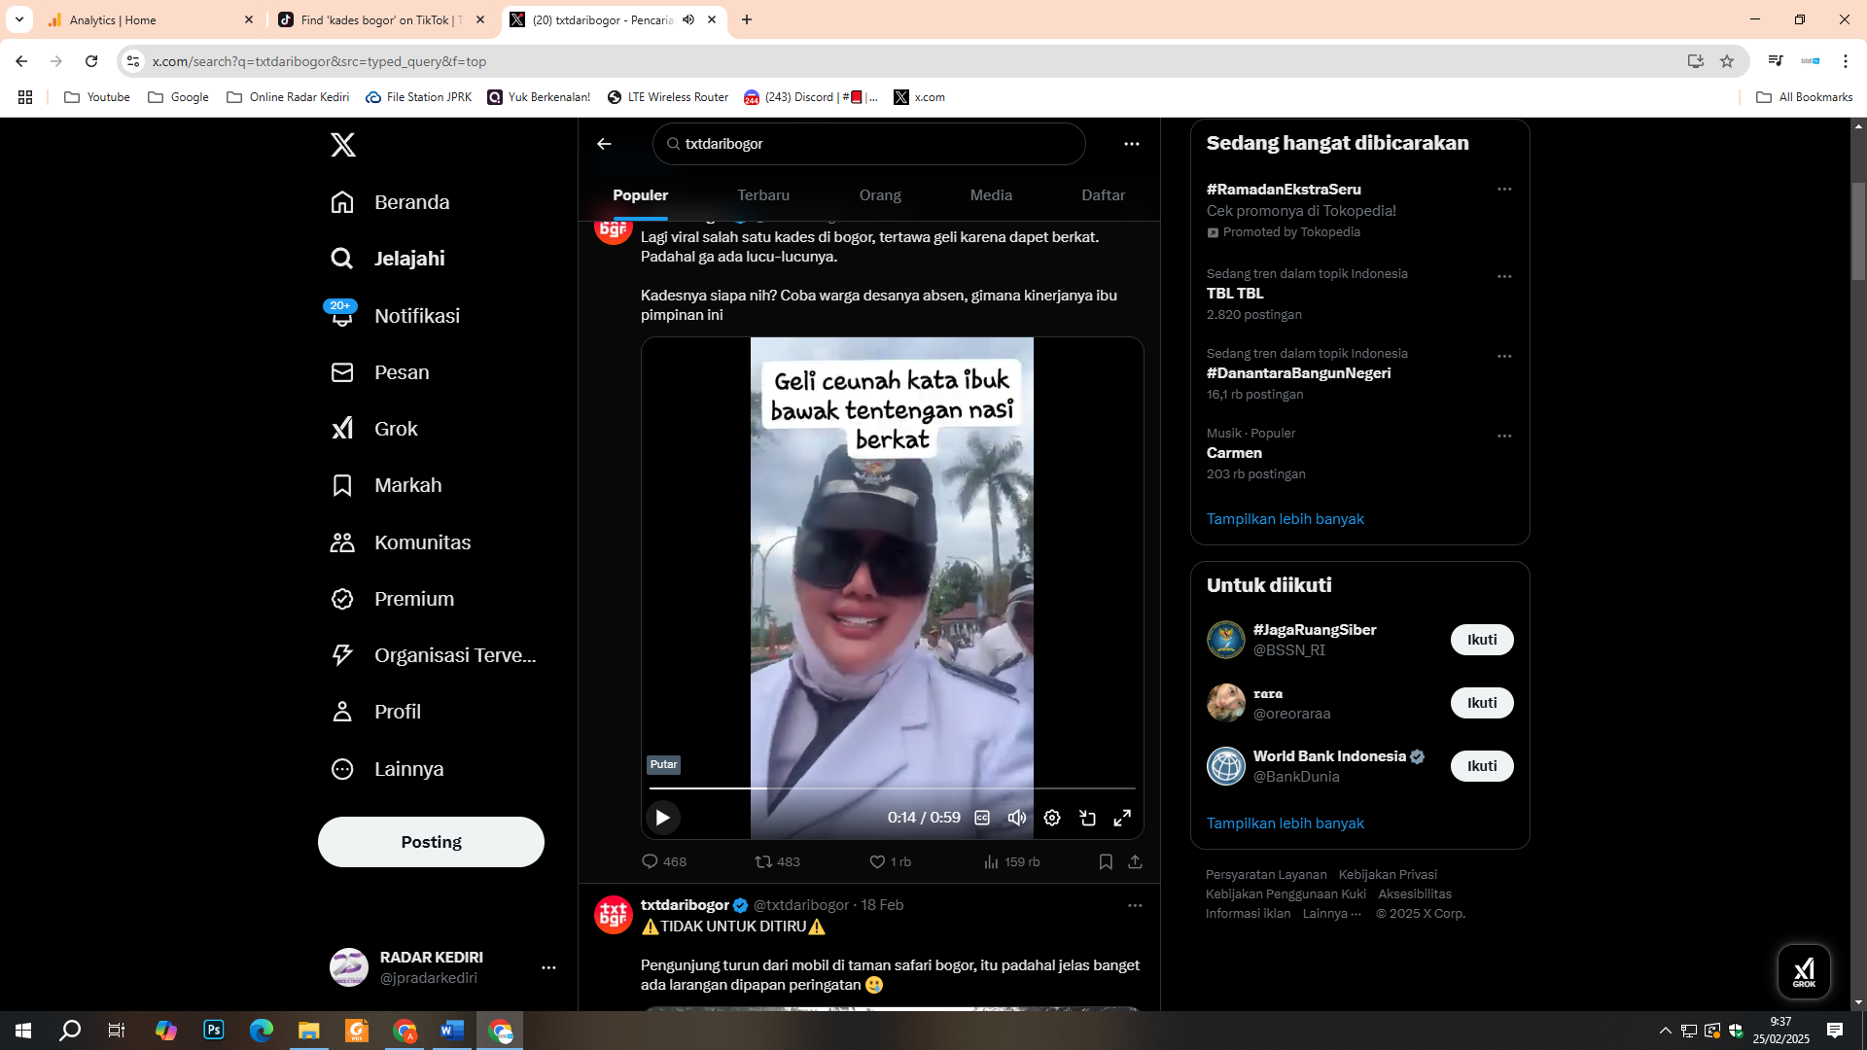Open Youtube bookmark folder

97,97
